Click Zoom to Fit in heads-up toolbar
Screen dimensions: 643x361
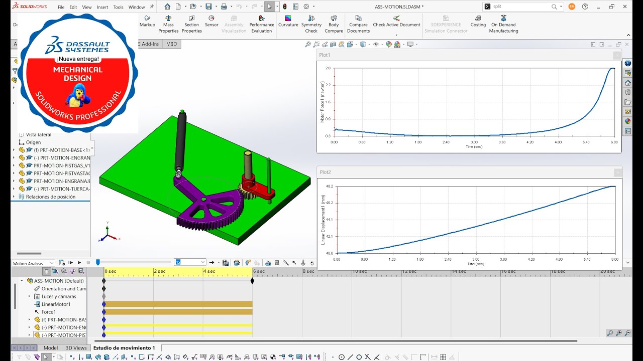[308, 44]
